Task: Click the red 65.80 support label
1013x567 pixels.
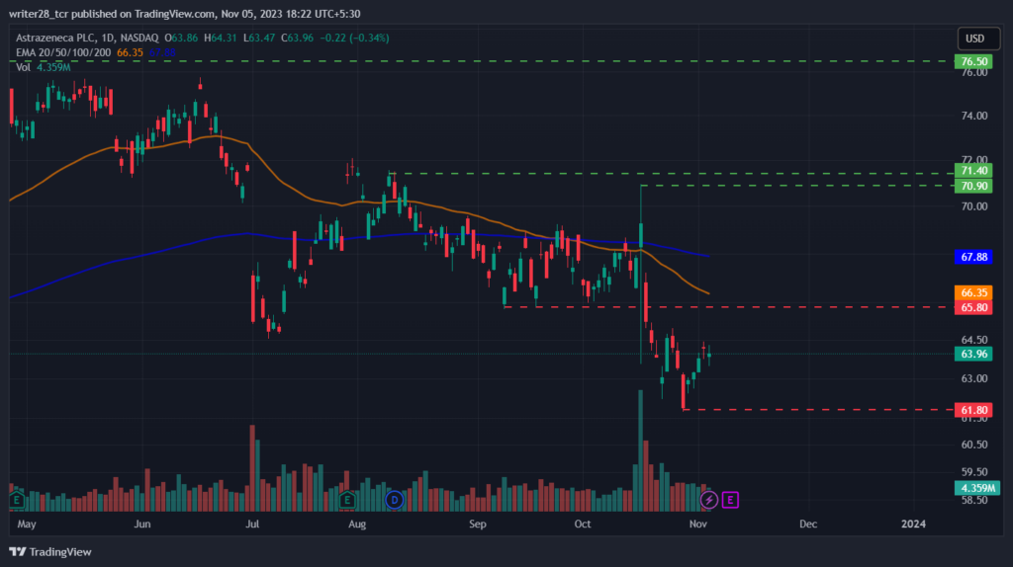Action: 973,307
